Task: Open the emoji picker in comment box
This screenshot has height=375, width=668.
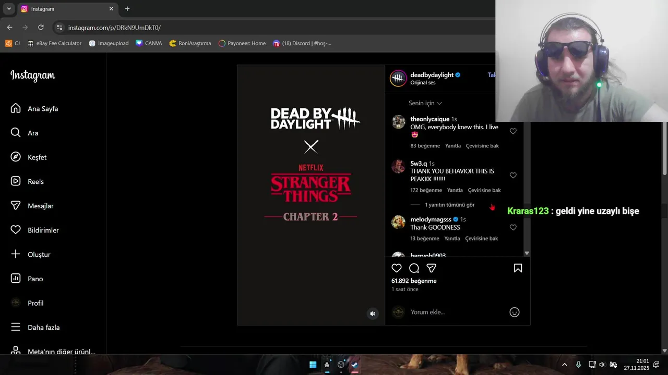Action: pyautogui.click(x=514, y=312)
